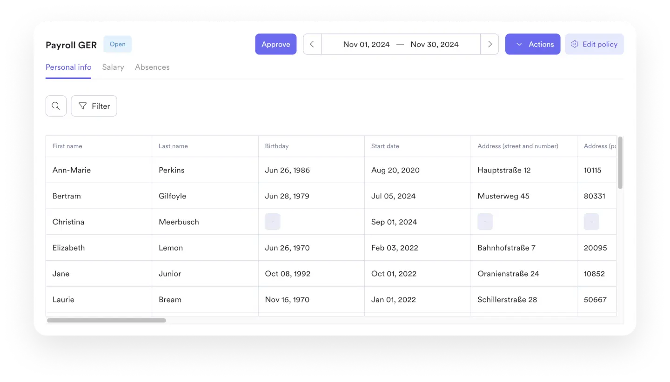Click the Payroll GER page title
This screenshot has width=670, height=382.
[71, 45]
